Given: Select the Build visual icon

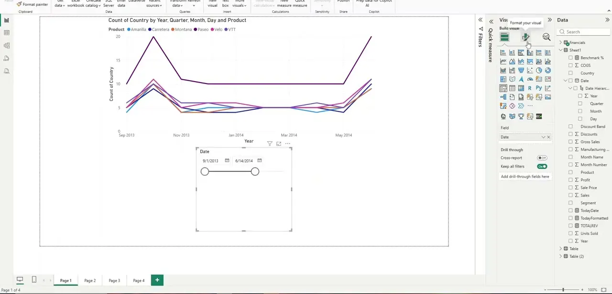Looking at the screenshot, I should point(504,37).
